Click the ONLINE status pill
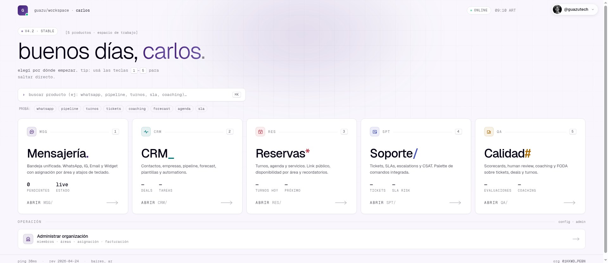 (x=479, y=10)
